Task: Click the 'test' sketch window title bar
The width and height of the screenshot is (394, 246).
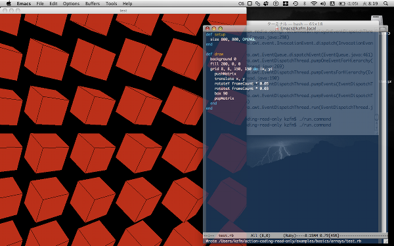Action: pyautogui.click(x=123, y=10)
